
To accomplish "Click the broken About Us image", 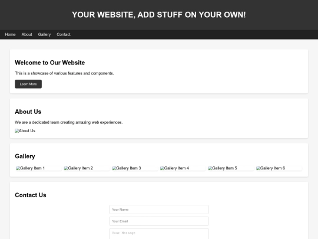I will pos(25,130).
